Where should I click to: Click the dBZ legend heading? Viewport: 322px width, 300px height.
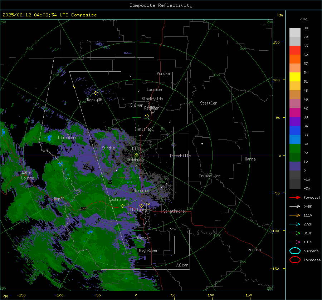pos(303,19)
